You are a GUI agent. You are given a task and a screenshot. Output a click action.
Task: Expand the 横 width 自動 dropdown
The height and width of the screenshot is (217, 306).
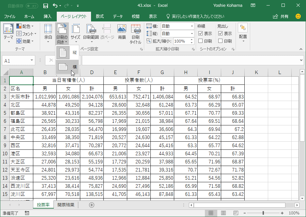point(192,26)
